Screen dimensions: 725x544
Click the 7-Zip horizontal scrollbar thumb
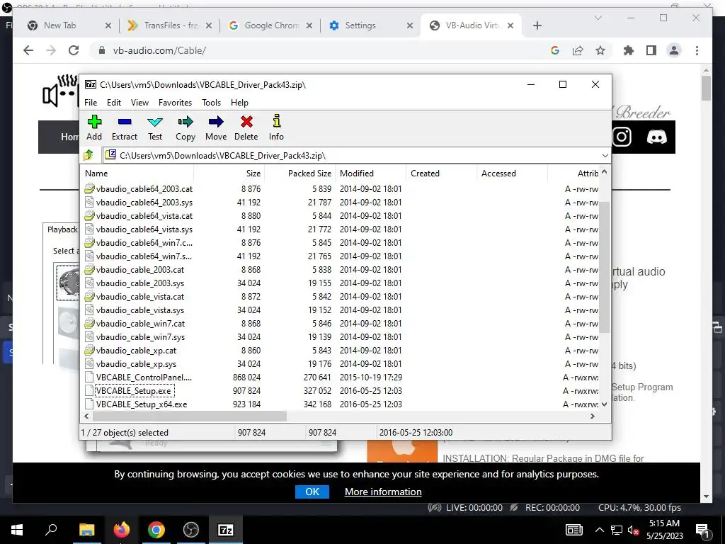tap(188, 416)
